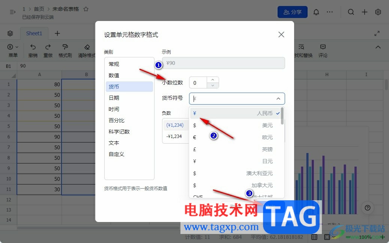
Task: Open the help question mark button
Action: coord(367,208)
